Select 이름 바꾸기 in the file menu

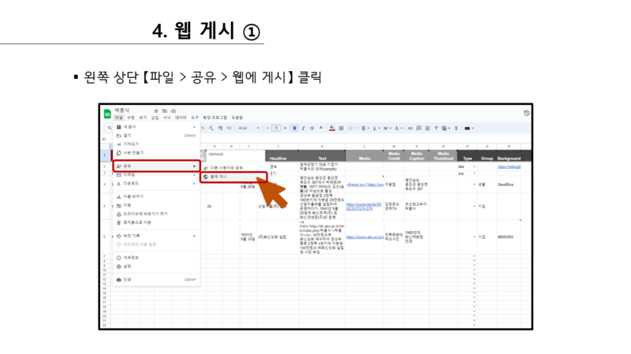coord(156,197)
